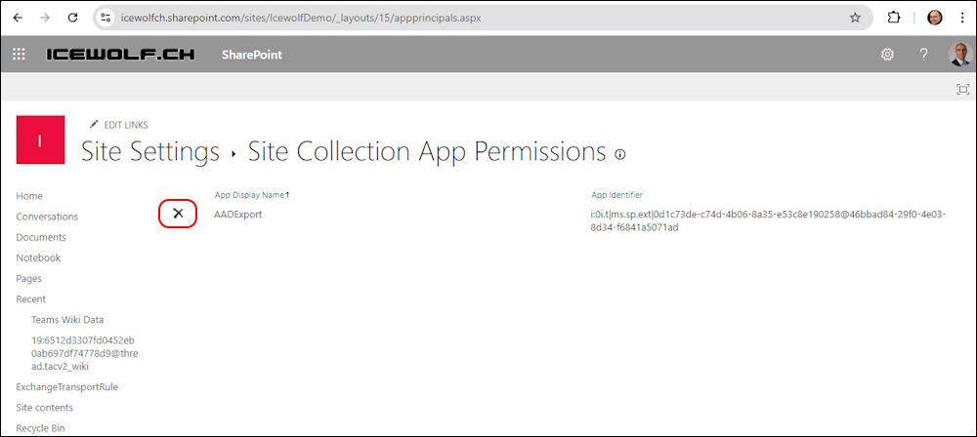Screen dimensions: 977x437
Task: Go to Home in the left navigation
Action: tap(29, 196)
